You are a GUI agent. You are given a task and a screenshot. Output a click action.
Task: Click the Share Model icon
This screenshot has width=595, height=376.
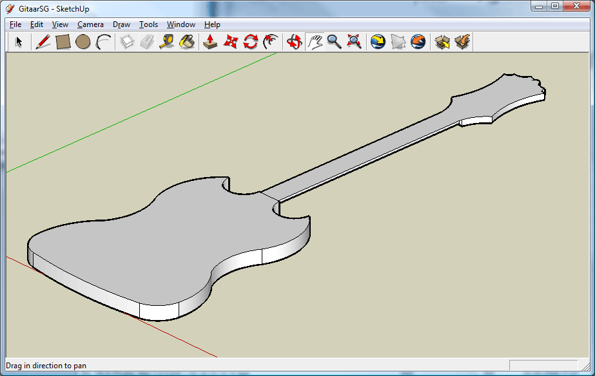coord(462,42)
